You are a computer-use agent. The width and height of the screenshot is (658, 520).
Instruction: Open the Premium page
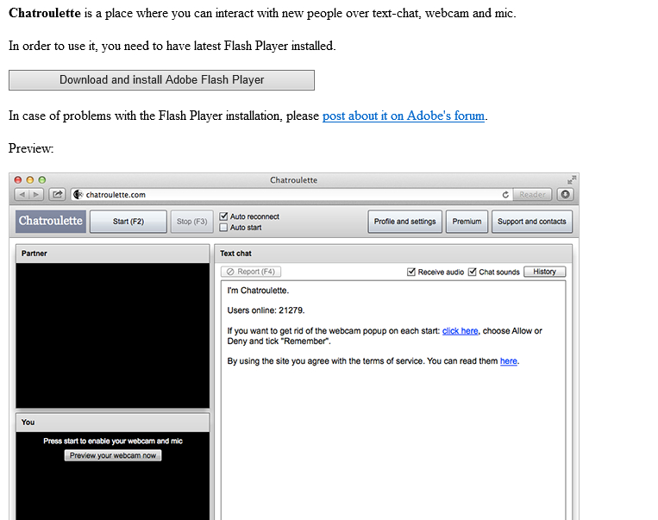(x=467, y=221)
